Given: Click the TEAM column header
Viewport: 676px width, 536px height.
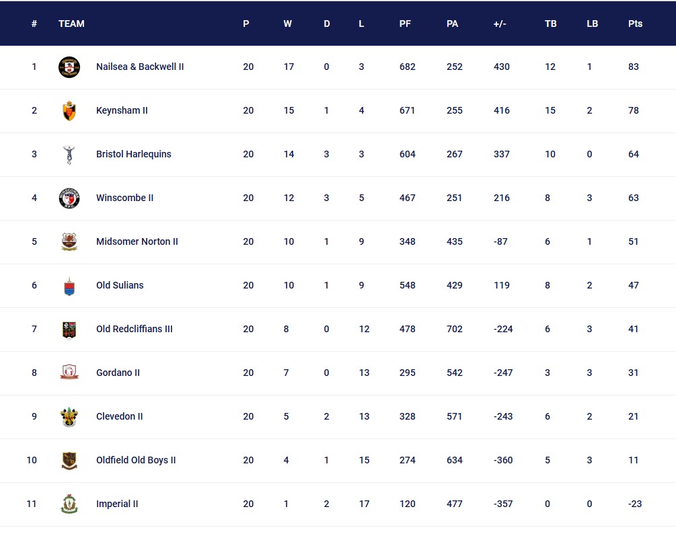Looking at the screenshot, I should click(x=71, y=24).
